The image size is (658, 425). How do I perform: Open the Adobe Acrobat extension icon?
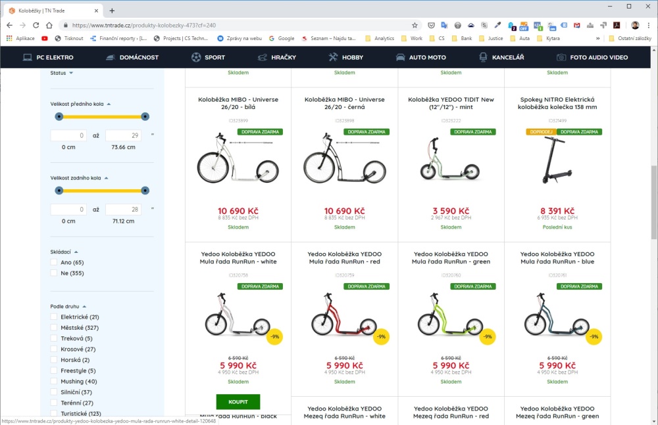point(617,25)
